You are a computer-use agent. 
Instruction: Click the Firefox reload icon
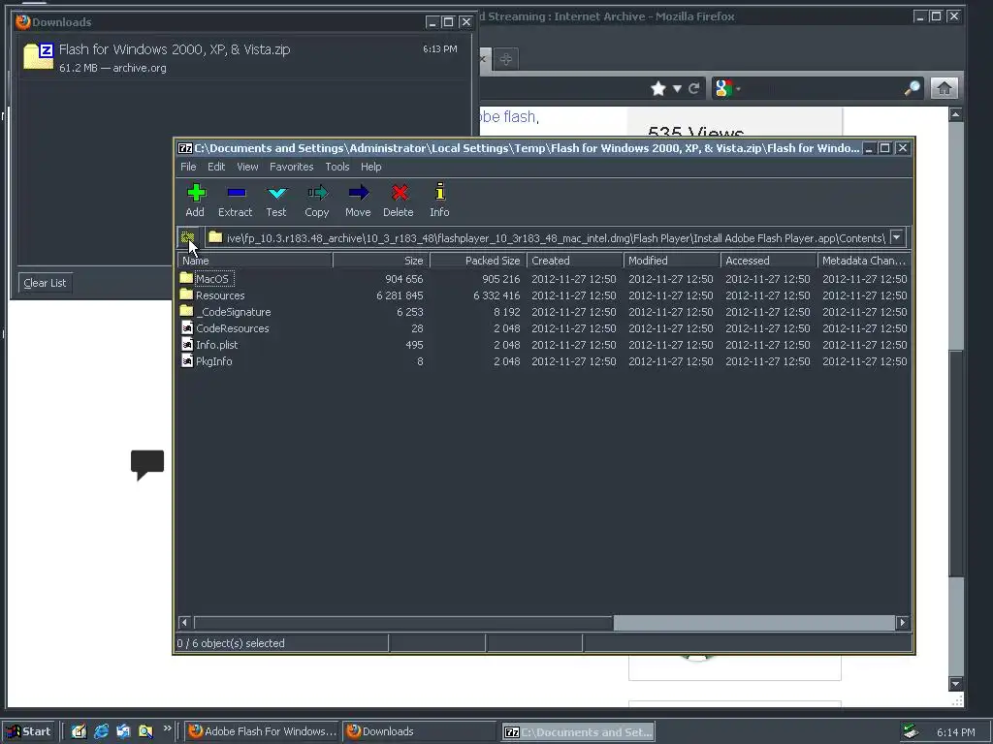coord(694,88)
